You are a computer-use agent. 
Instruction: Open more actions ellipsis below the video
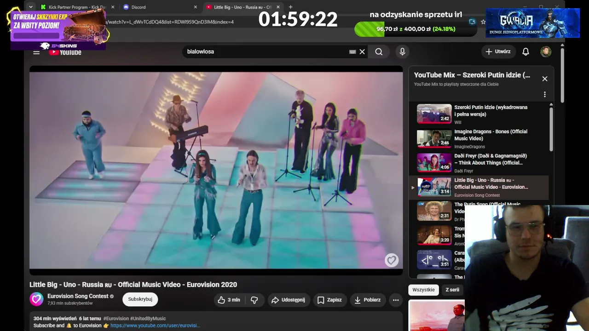[396, 300]
